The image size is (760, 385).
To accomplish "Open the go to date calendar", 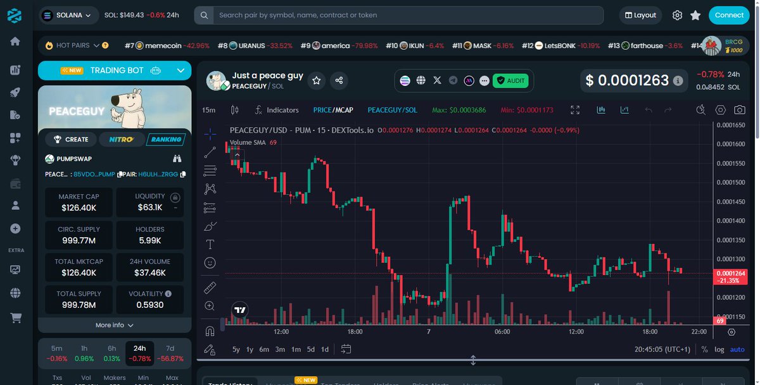I will coord(346,349).
